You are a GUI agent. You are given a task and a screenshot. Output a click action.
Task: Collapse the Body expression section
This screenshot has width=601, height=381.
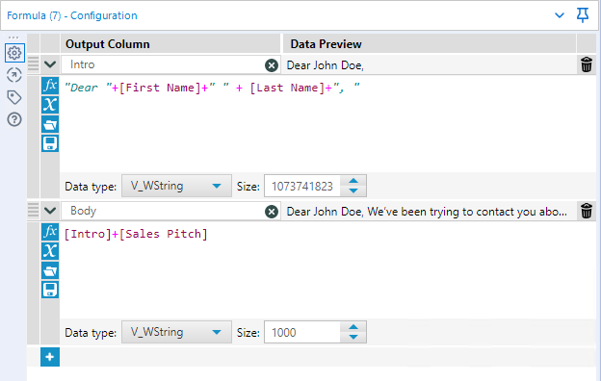point(50,211)
